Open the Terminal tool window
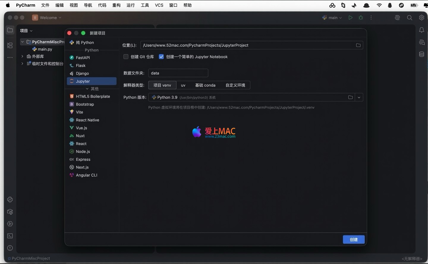The width and height of the screenshot is (428, 264). point(10,236)
